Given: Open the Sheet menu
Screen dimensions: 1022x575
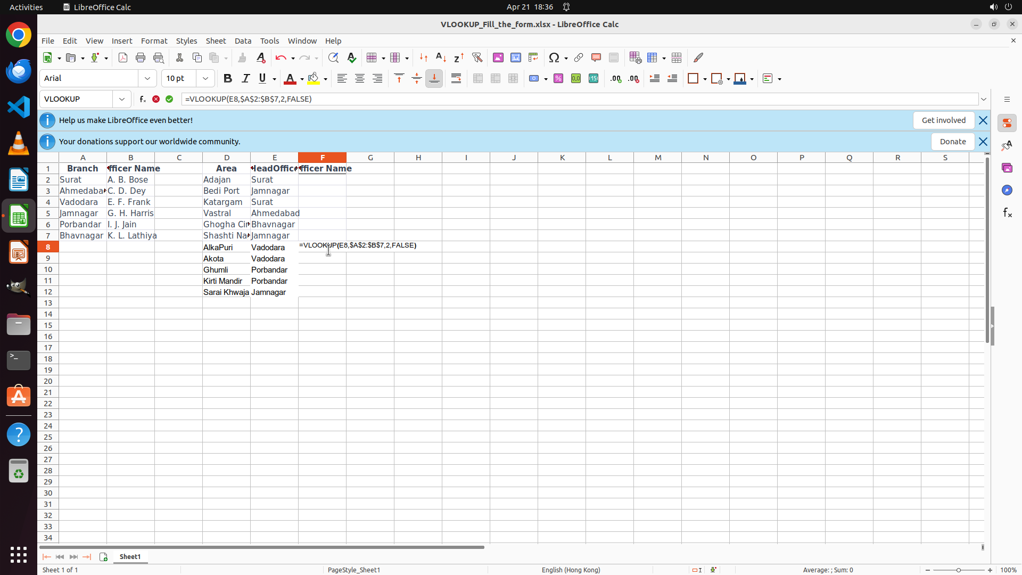Looking at the screenshot, I should click(x=216, y=41).
